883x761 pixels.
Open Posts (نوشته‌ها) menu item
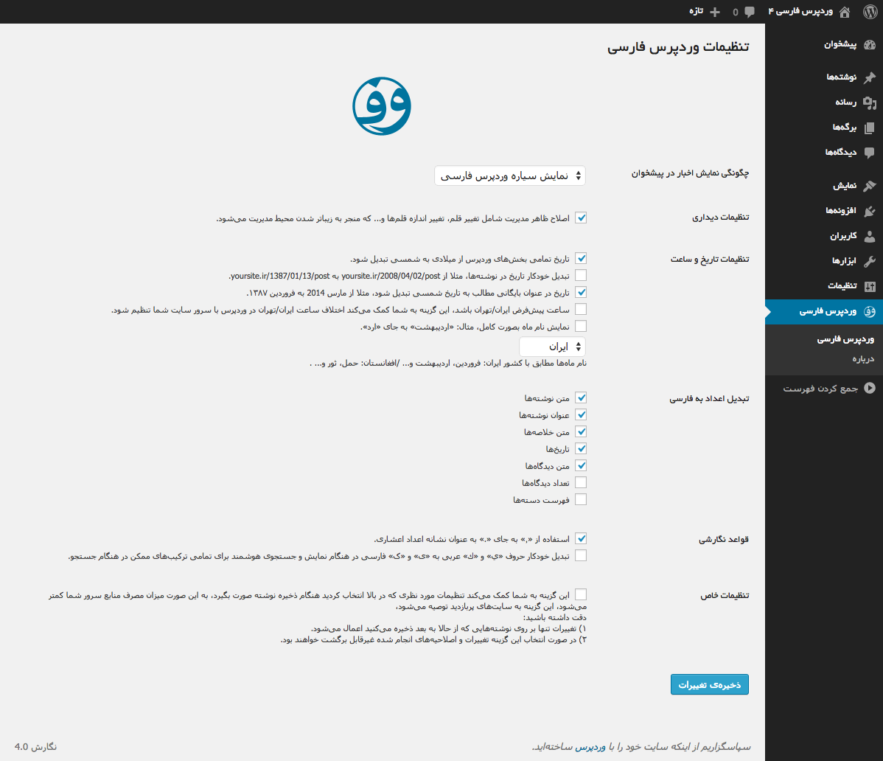coord(824,77)
